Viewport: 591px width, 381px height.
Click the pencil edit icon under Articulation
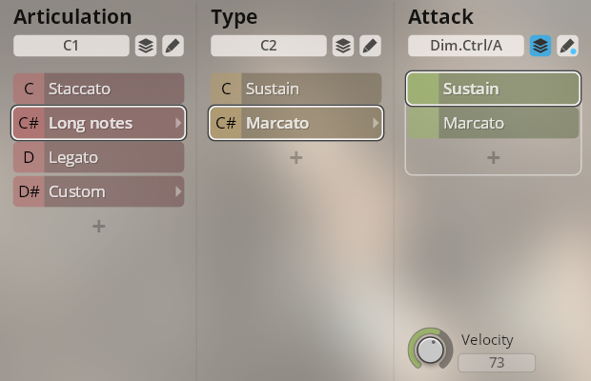click(x=173, y=46)
